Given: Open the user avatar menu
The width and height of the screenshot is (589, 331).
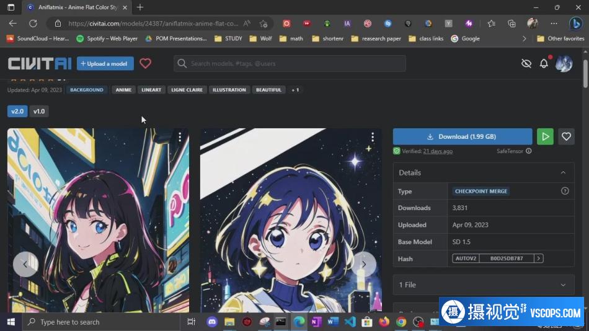Looking at the screenshot, I should [x=564, y=63].
